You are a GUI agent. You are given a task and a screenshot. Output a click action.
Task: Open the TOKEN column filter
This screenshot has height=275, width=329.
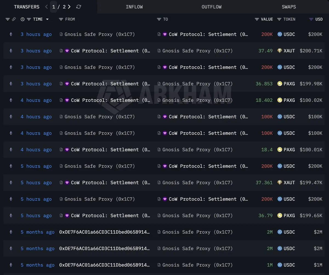click(279, 19)
